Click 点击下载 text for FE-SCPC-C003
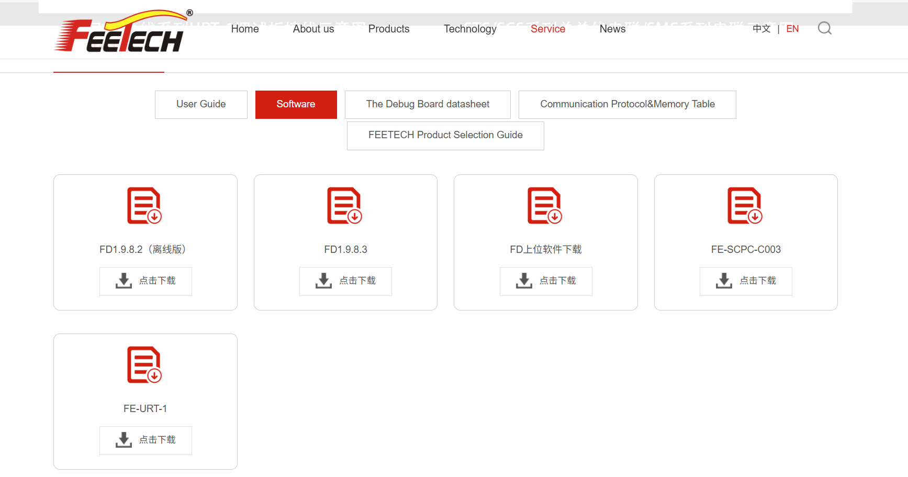908x477 pixels. (758, 281)
